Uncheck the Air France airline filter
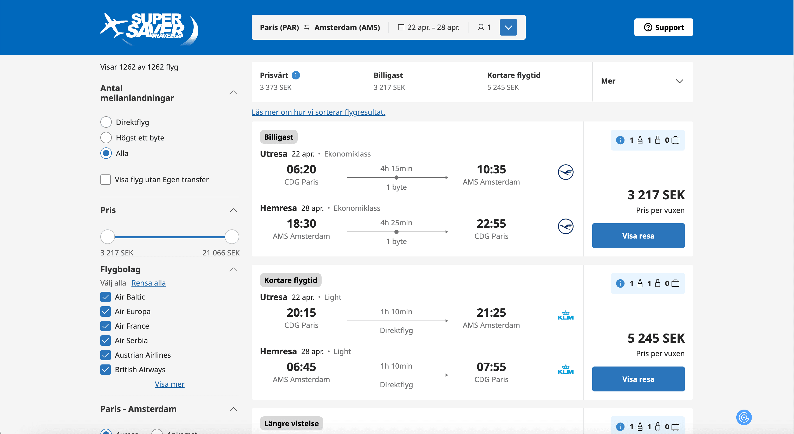Viewport: 794px width, 434px height. pyautogui.click(x=105, y=326)
